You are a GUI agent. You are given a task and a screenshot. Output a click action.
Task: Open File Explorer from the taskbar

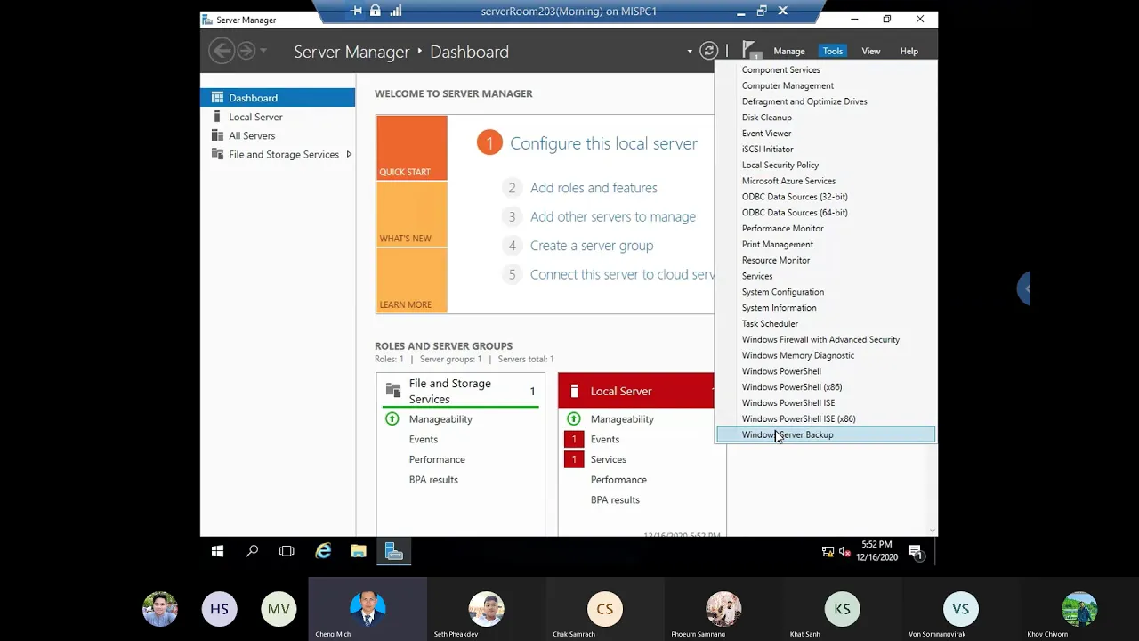(x=359, y=552)
